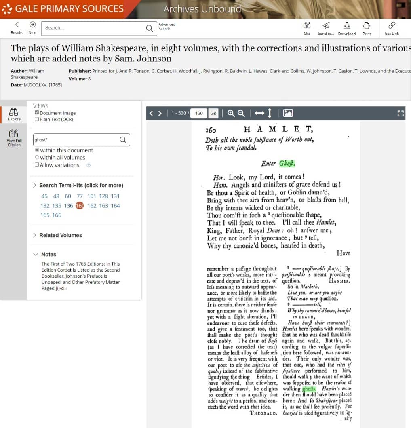Jump to search hit page 165
The height and width of the screenshot is (428, 411).
(x=45, y=215)
